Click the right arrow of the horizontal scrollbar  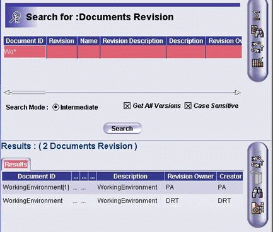[x=237, y=93]
